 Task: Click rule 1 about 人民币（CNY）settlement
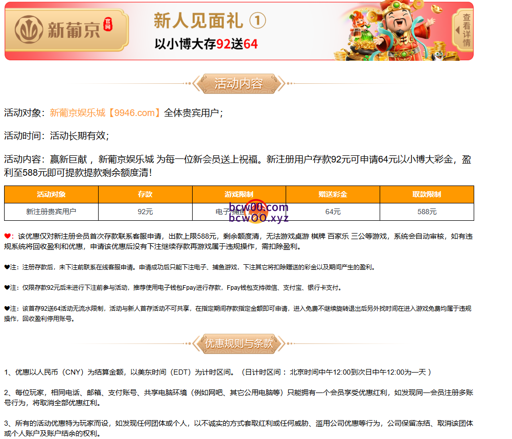coord(218,372)
